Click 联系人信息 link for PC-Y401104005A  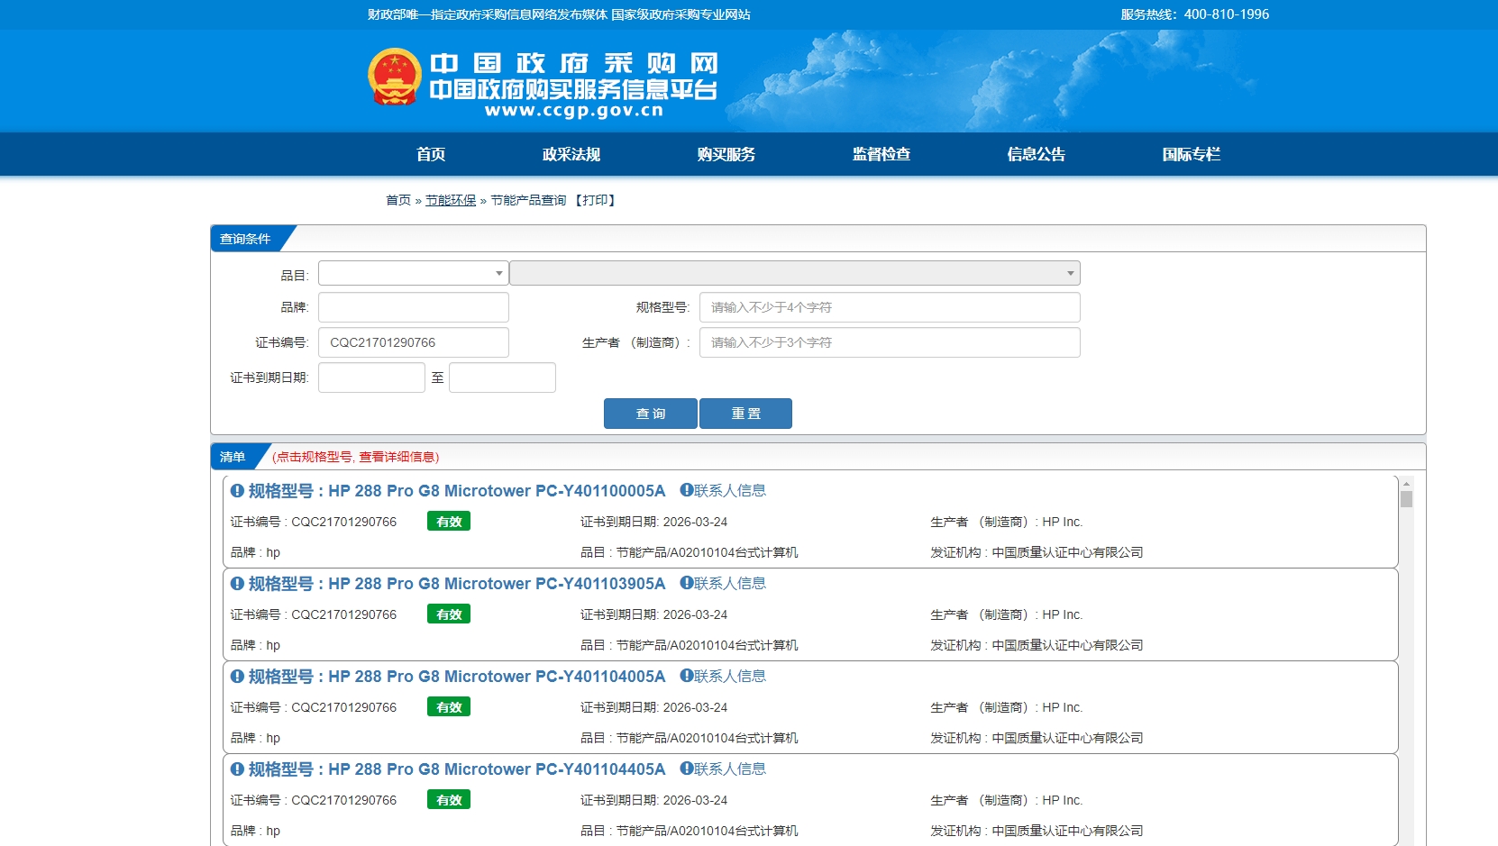click(x=730, y=676)
